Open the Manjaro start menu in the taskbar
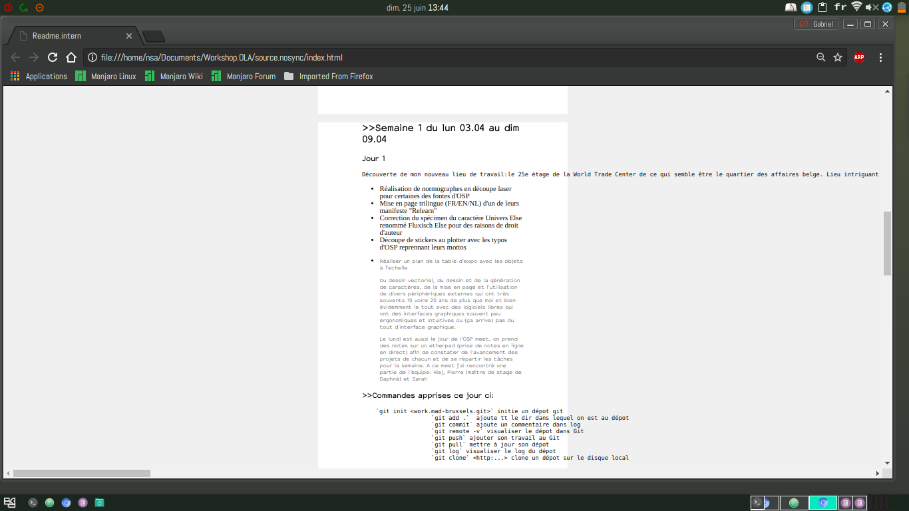 click(10, 502)
